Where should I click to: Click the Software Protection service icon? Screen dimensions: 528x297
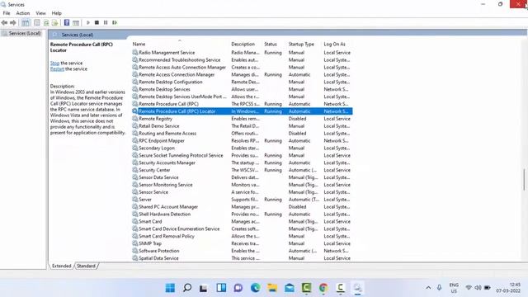[135, 251]
